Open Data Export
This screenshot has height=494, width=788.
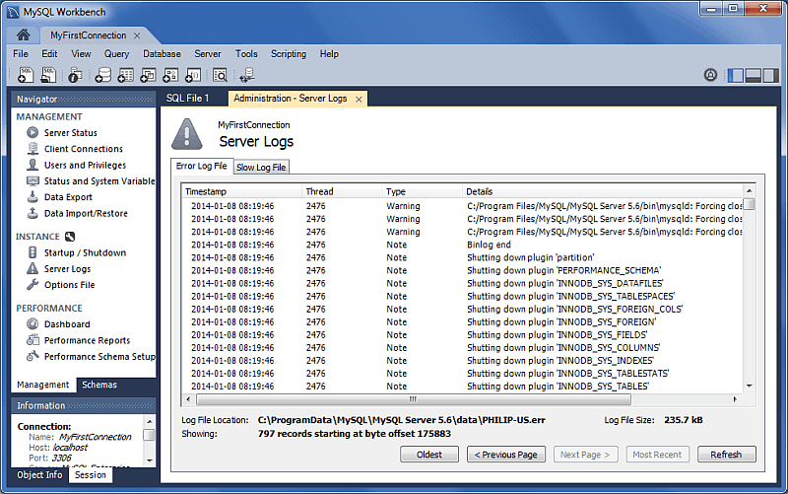[x=68, y=197]
